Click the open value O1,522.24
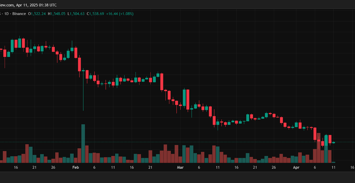Viewport: 355px width, 183px height. tap(37, 14)
